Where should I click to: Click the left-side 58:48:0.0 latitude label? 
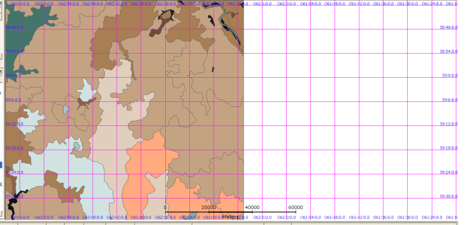coord(14,27)
